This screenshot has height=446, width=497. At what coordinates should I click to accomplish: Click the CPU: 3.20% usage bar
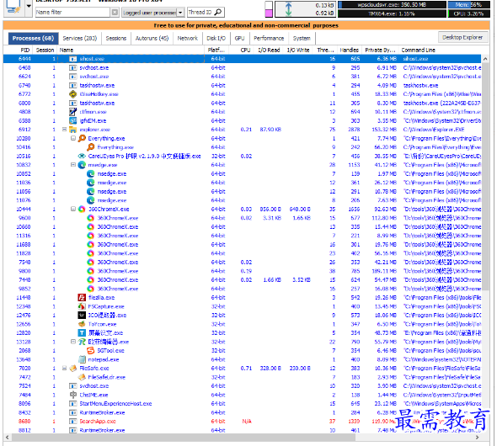pyautogui.click(x=468, y=13)
